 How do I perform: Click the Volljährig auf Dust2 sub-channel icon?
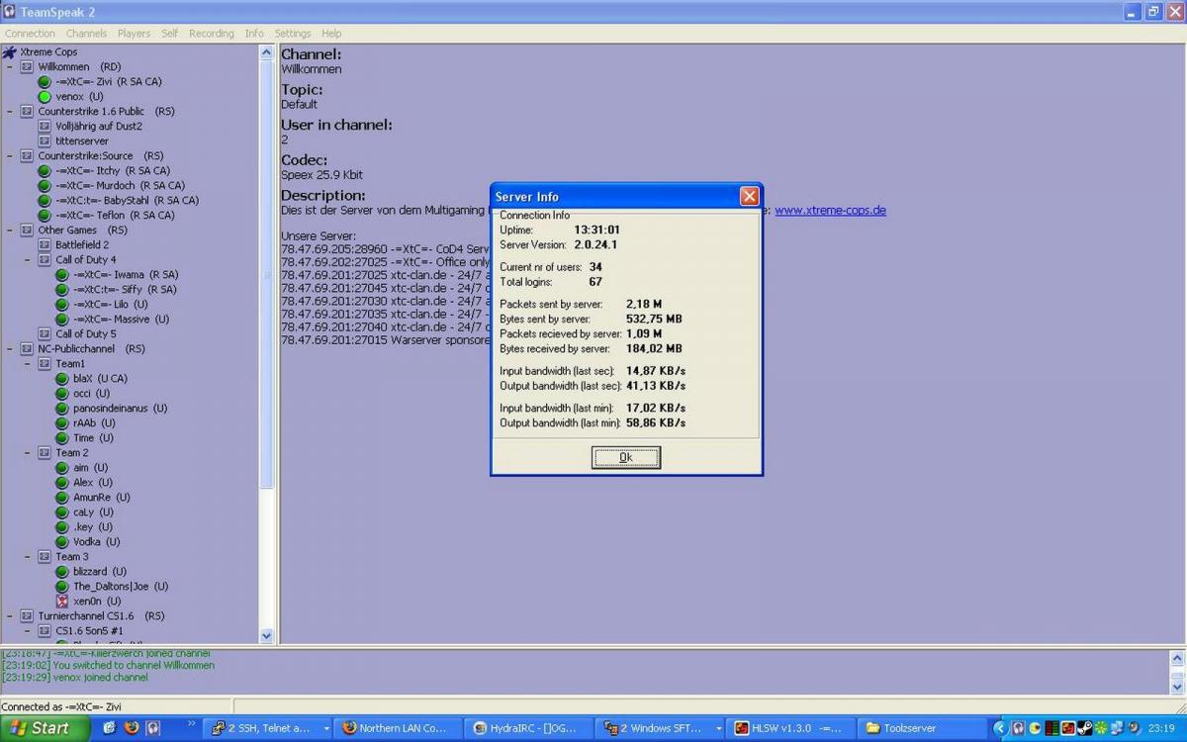45,126
